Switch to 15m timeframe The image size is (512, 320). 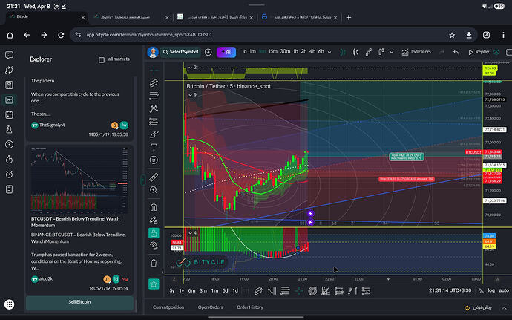[x=272, y=52]
